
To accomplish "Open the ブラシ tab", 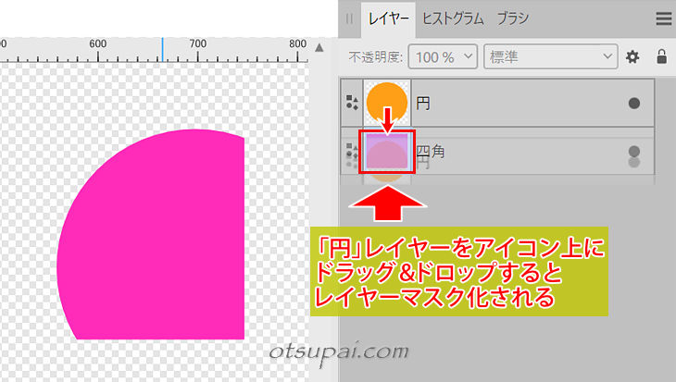I will [512, 18].
